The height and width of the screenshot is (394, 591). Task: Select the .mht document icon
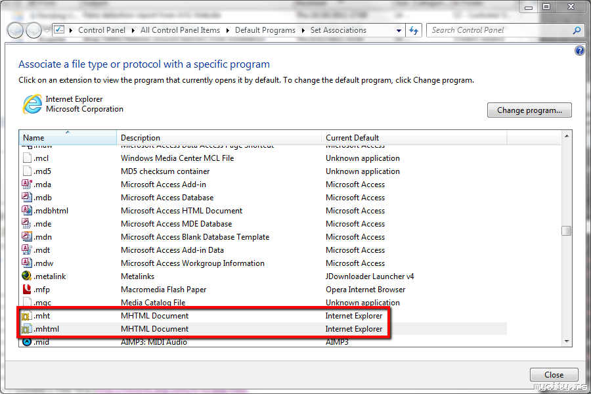26,316
